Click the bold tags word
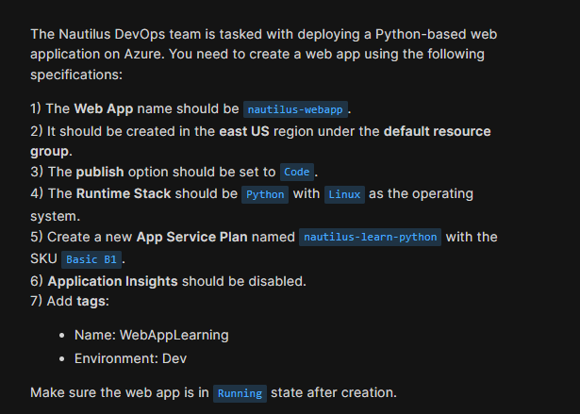The image size is (580, 414). 91,301
